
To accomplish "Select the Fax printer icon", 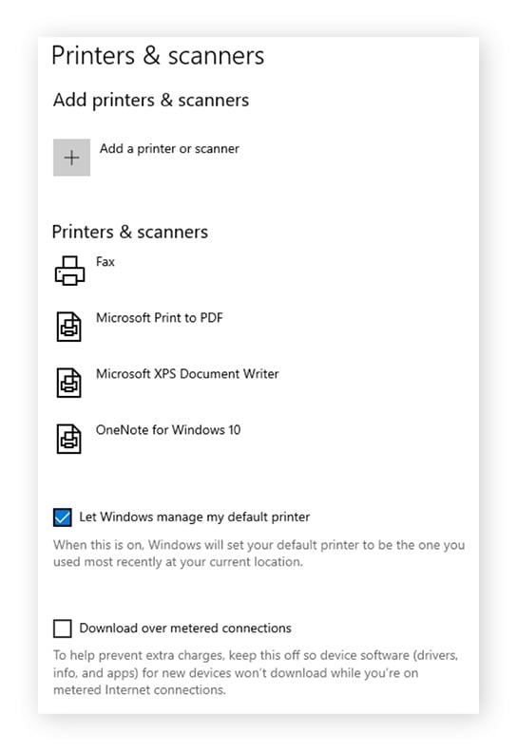I will (70, 271).
